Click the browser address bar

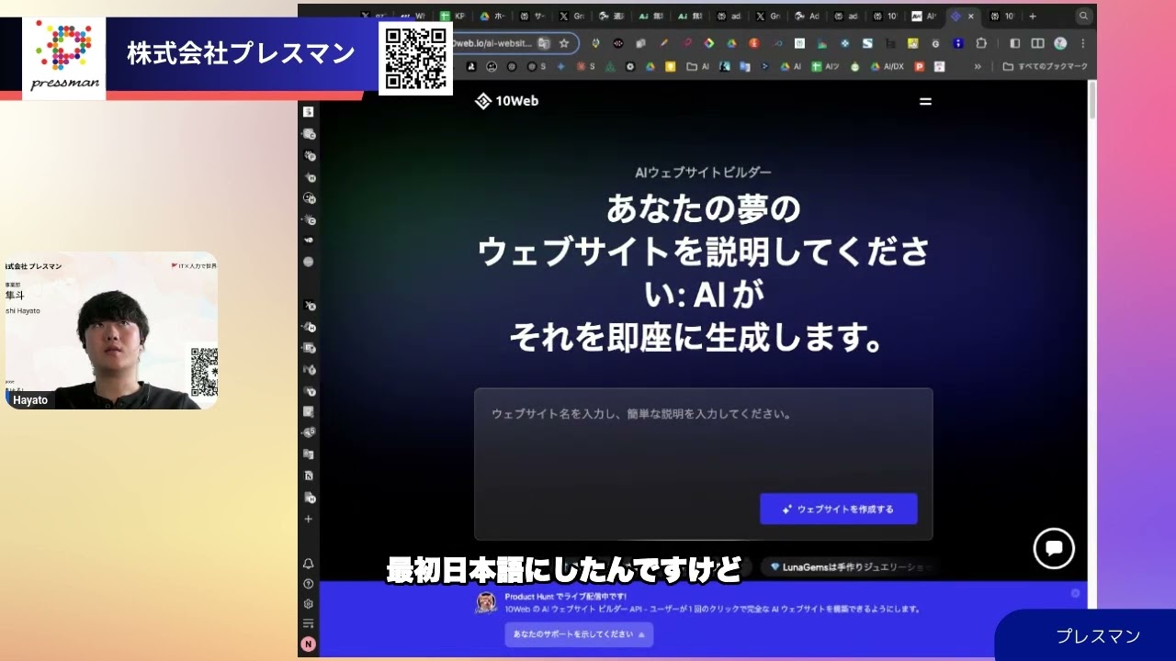click(494, 43)
